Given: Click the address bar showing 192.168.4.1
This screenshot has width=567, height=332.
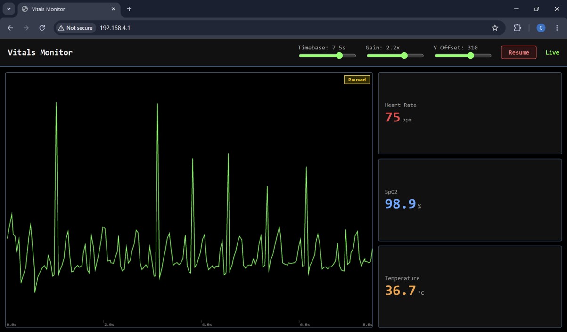Looking at the screenshot, I should [280, 28].
